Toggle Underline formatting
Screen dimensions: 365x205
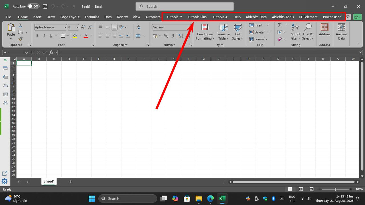click(x=51, y=36)
